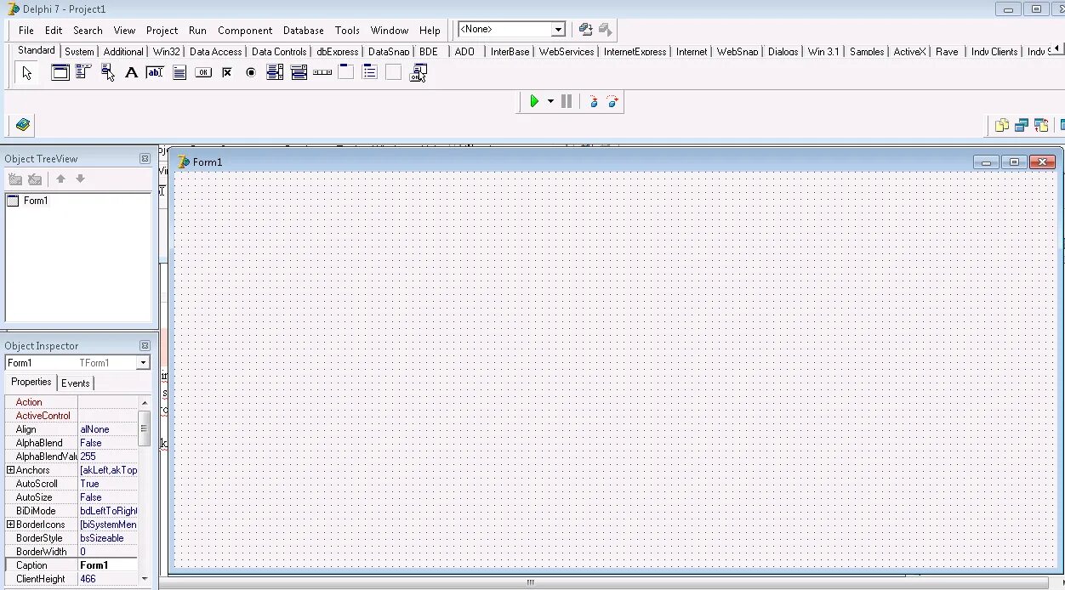Choose the RadioButton component icon

point(251,72)
